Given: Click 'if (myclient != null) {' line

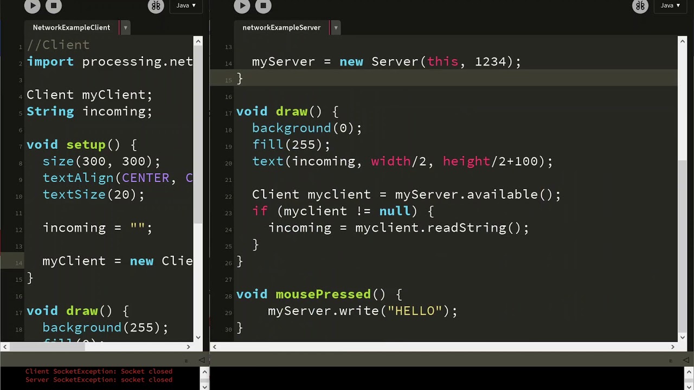Looking at the screenshot, I should tap(343, 211).
